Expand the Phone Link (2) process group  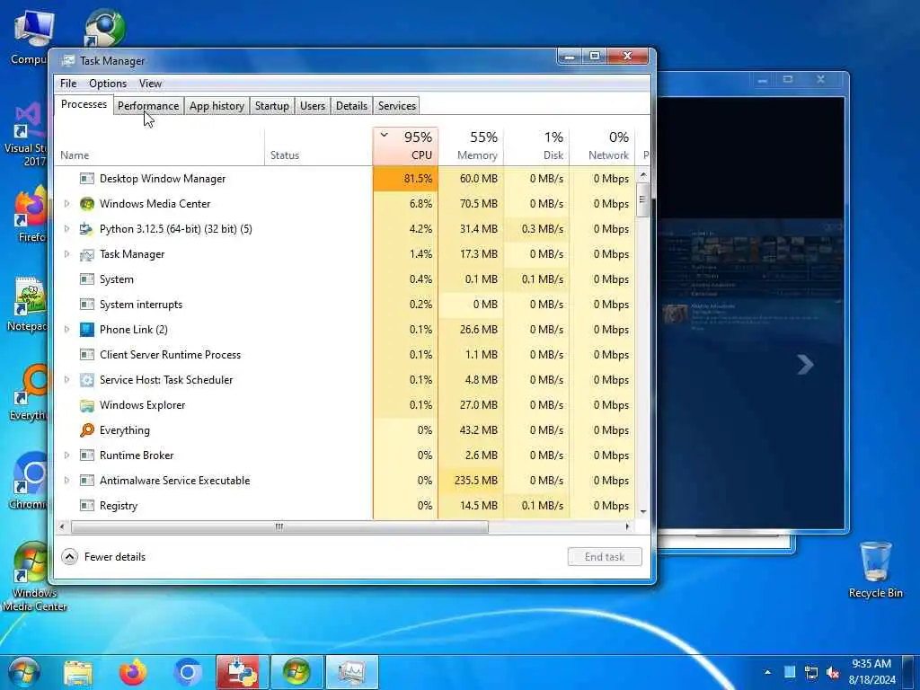coord(66,330)
